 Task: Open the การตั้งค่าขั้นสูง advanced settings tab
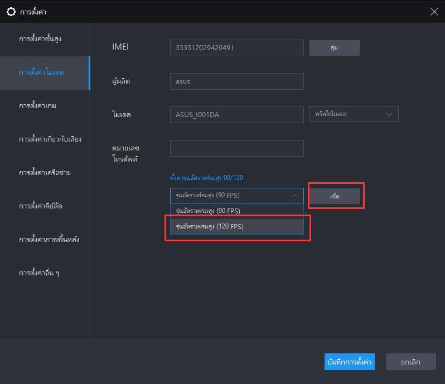point(40,39)
